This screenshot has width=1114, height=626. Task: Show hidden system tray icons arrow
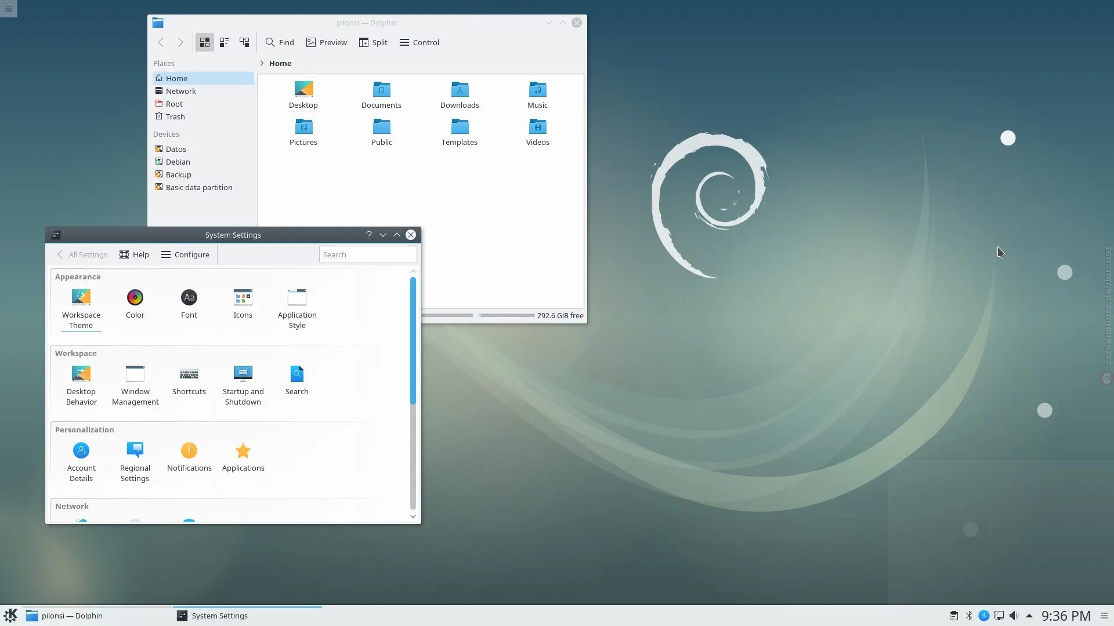tap(1029, 616)
